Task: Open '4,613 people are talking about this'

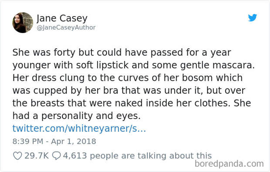Action: 137,156
